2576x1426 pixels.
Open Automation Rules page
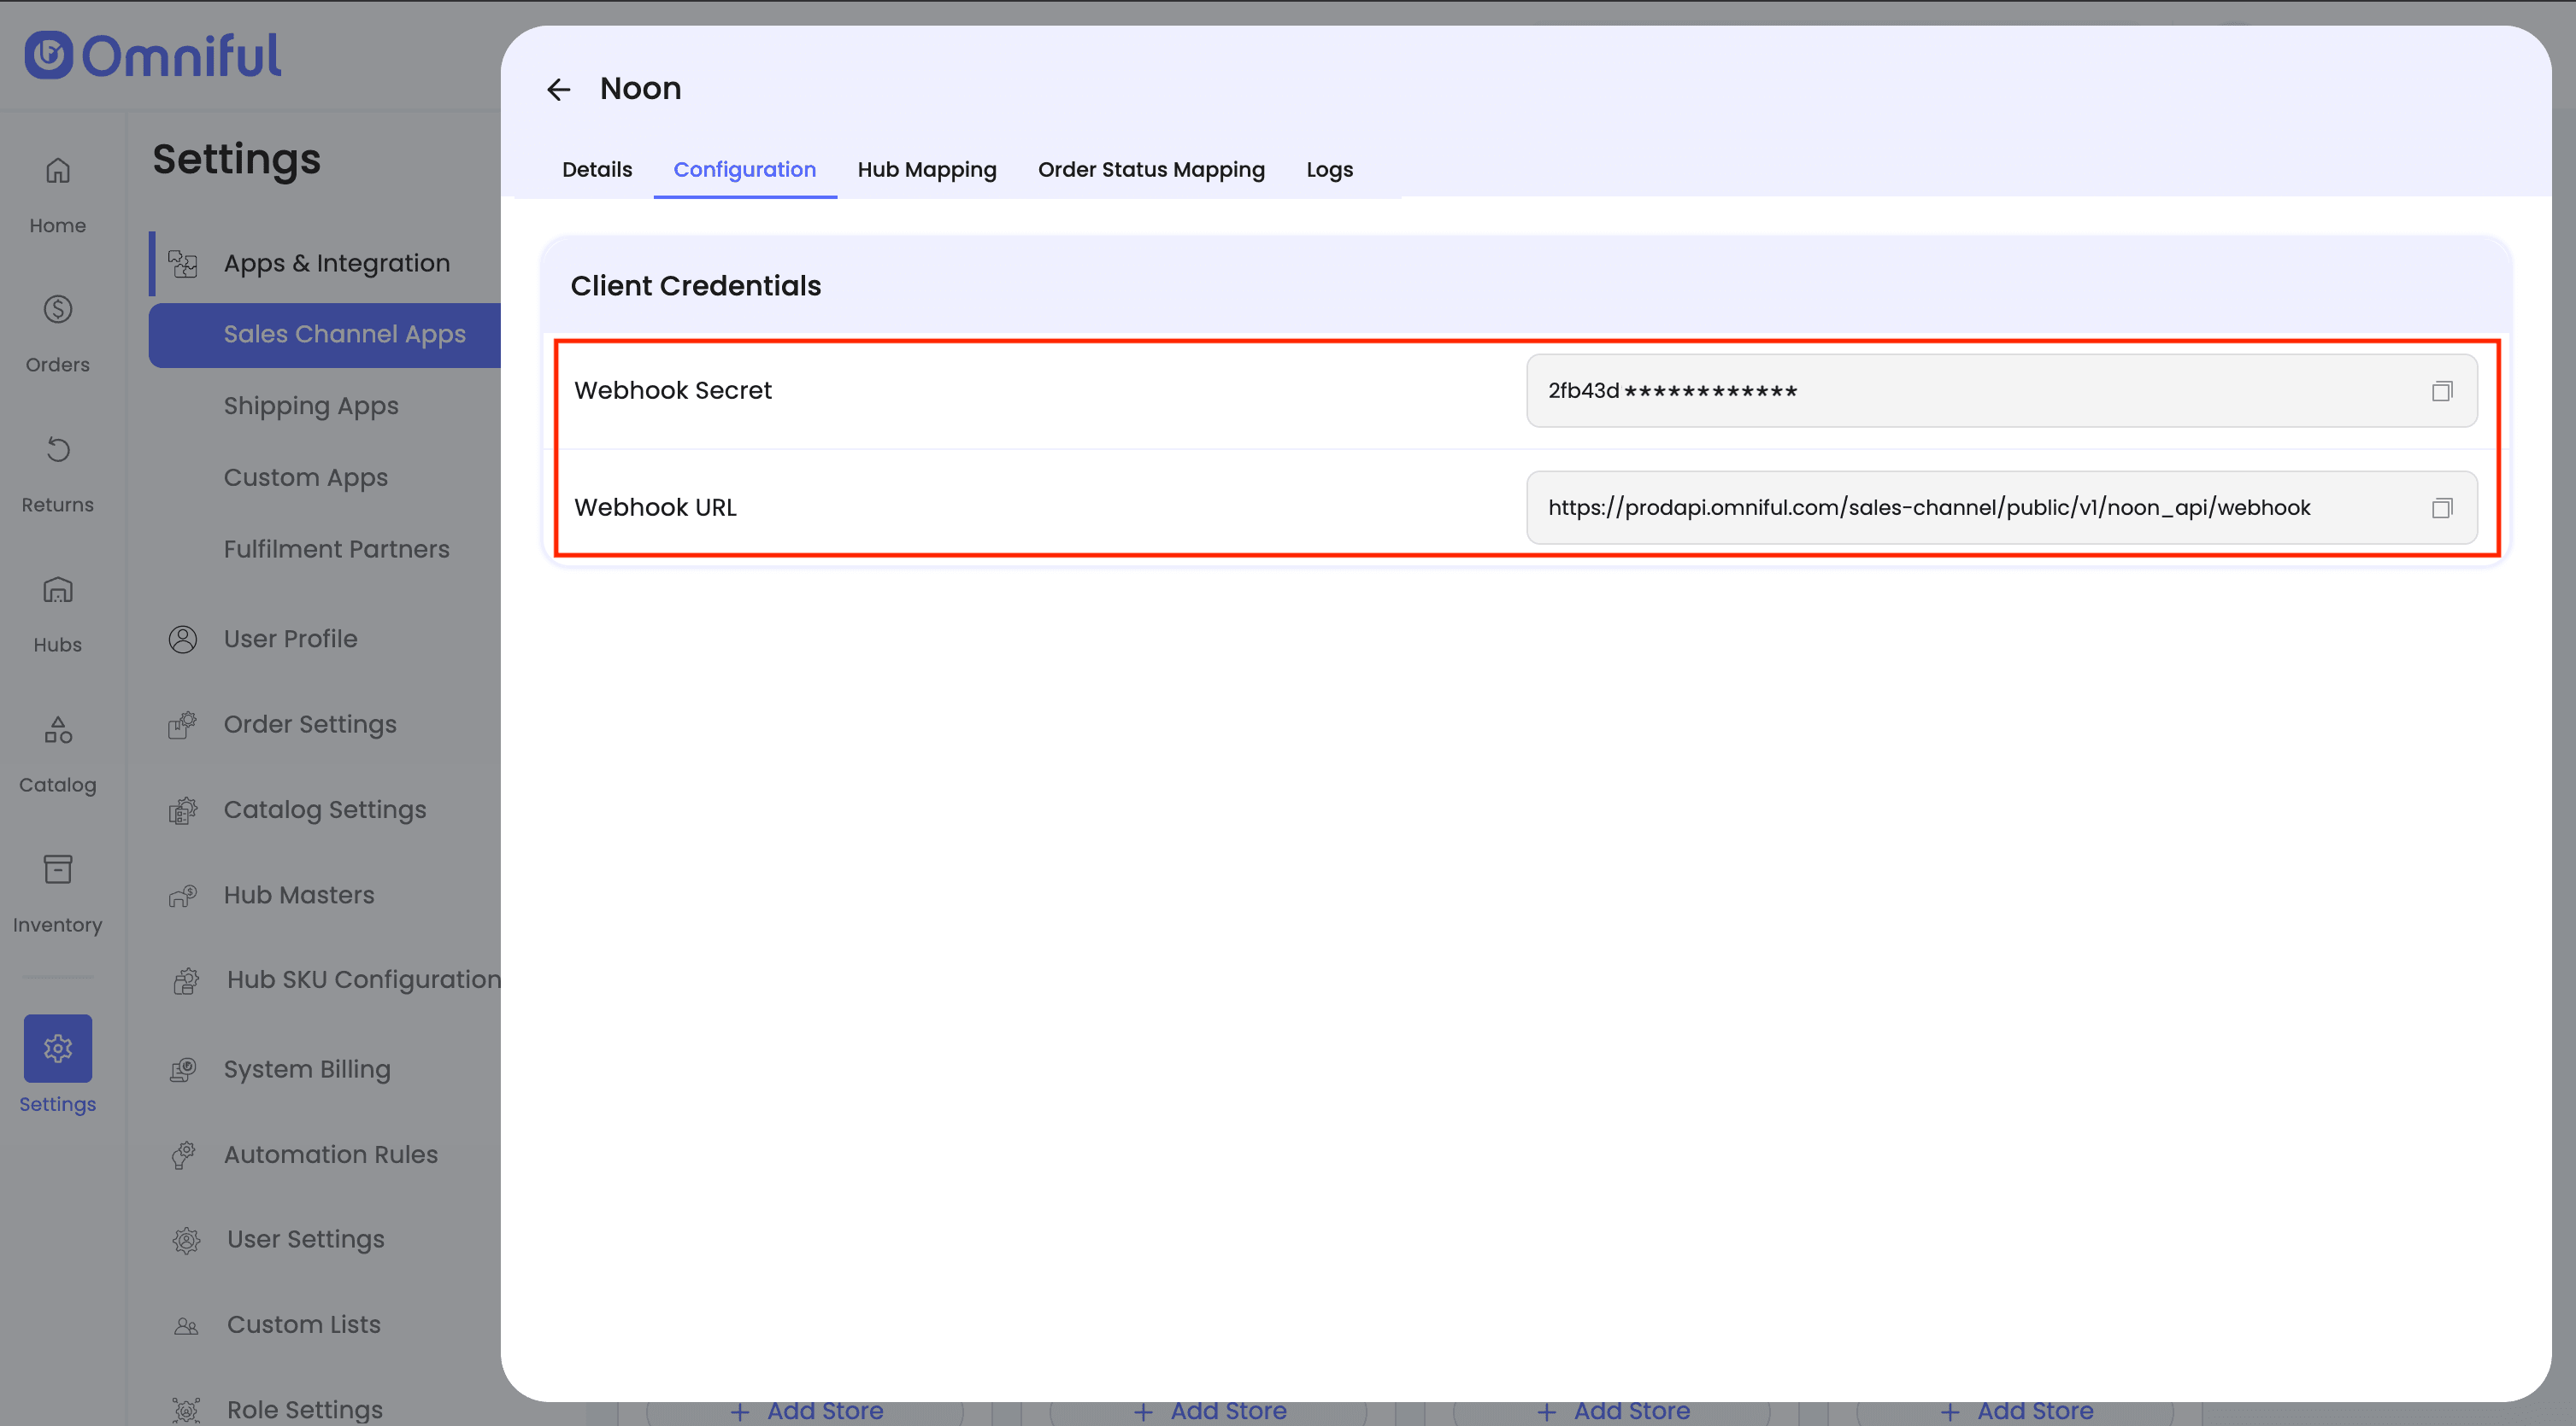click(x=331, y=1154)
